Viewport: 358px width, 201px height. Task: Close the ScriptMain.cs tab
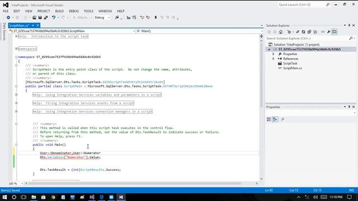coord(37,25)
